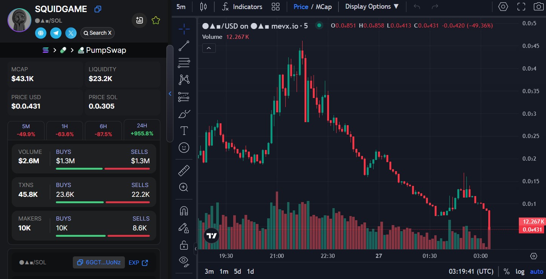Select the ruler measure tool
This screenshot has width=546, height=279.
pyautogui.click(x=184, y=171)
